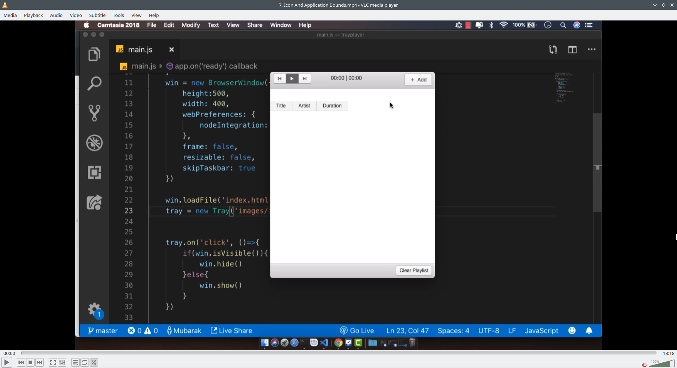Click the VS Code notification bell icon
The width and height of the screenshot is (677, 368).
click(x=589, y=331)
